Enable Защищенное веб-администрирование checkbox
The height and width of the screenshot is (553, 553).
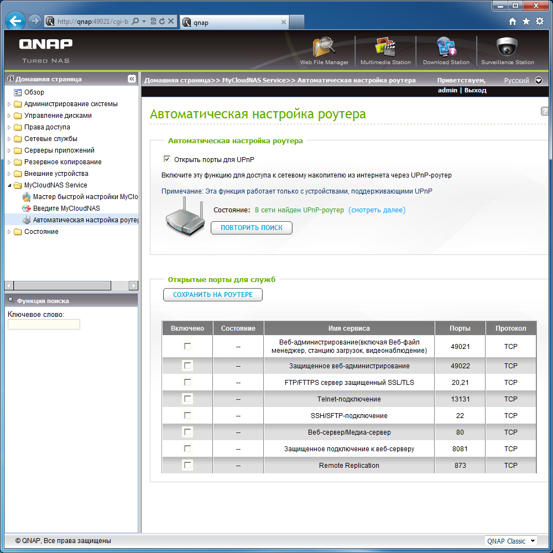187,366
